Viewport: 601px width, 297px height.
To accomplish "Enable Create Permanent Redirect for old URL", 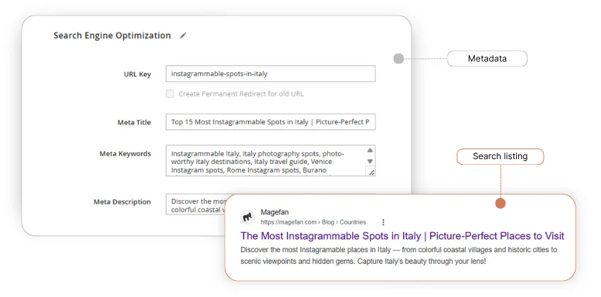I will pyautogui.click(x=170, y=93).
